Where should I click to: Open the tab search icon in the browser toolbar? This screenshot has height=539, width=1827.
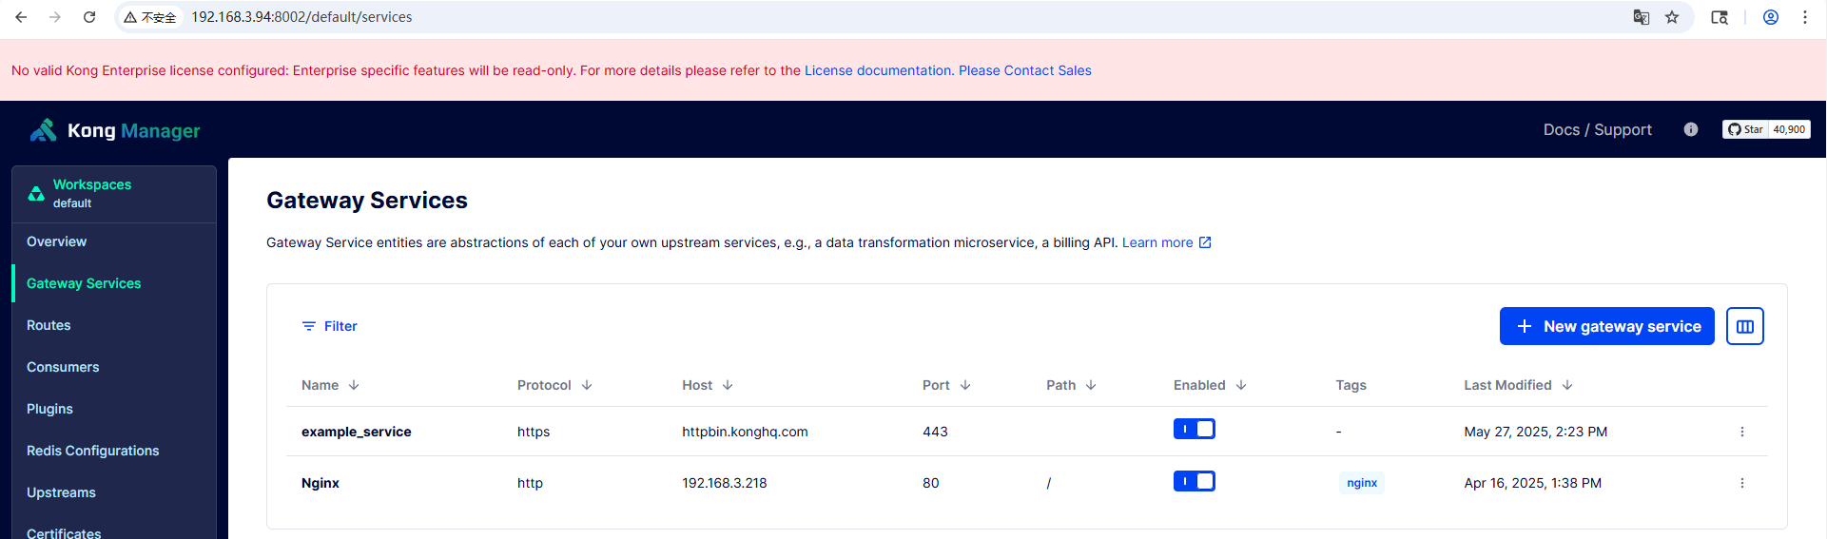[x=1720, y=17]
